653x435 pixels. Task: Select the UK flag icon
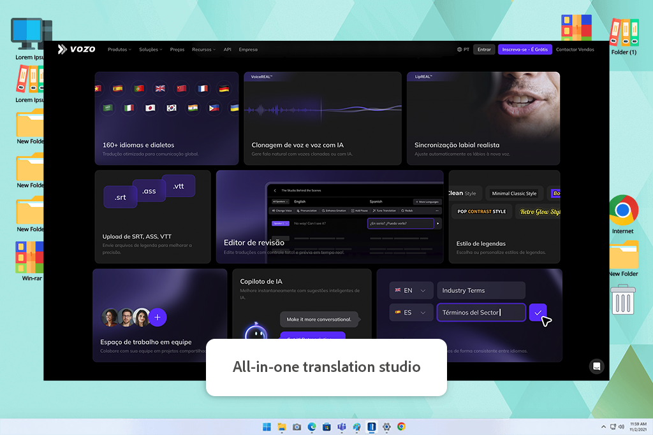point(160,88)
